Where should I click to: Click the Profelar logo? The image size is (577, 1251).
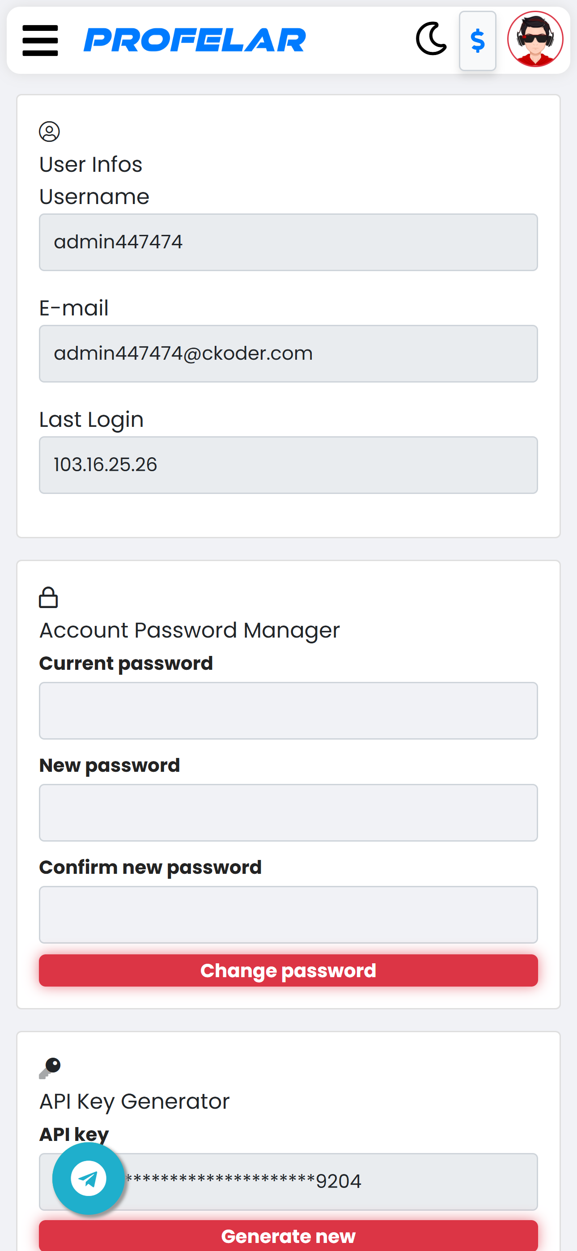point(195,40)
